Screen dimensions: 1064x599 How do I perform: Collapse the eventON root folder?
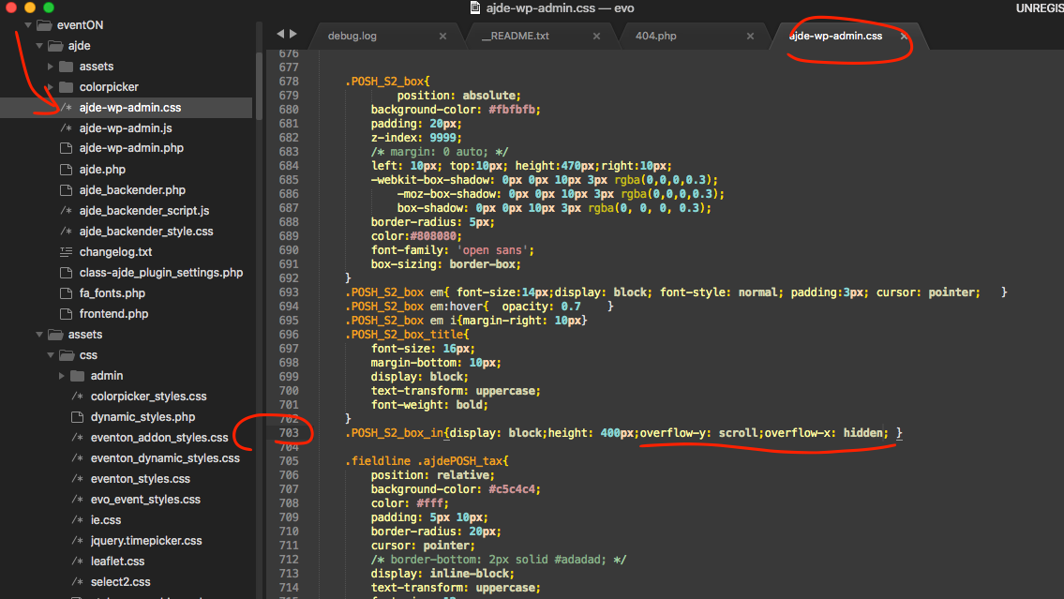click(28, 25)
